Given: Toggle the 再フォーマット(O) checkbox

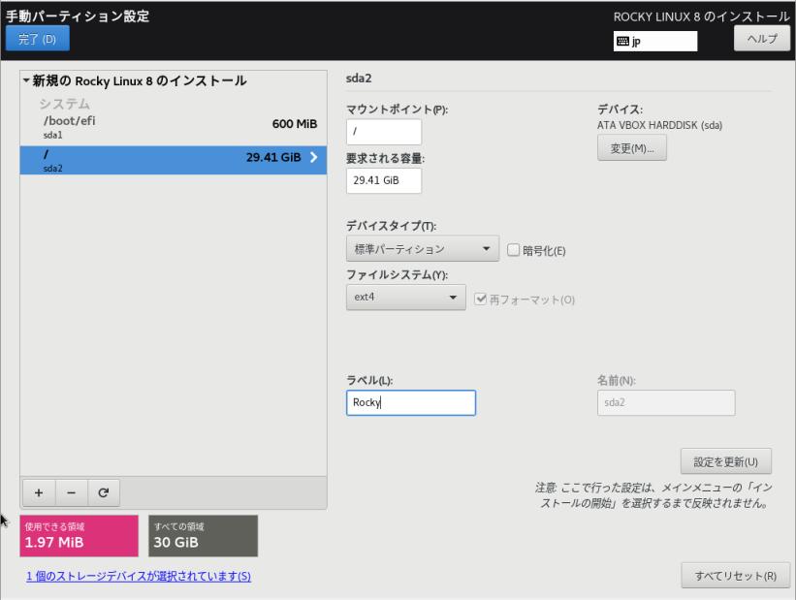Looking at the screenshot, I should click(480, 299).
